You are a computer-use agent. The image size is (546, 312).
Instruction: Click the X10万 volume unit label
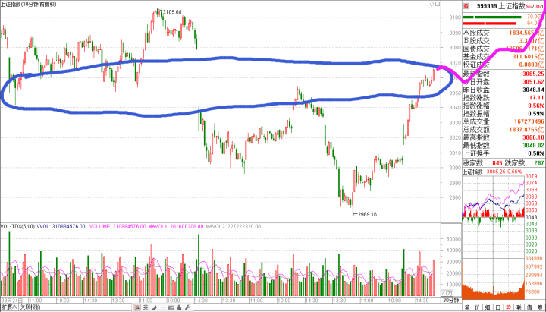point(447,292)
